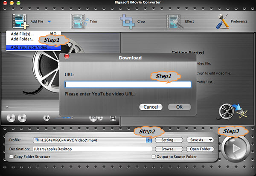Cancel the Download dialog
Viewport: 256px width, 176px height.
point(151,107)
